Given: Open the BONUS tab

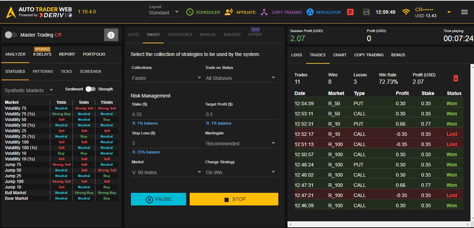Looking at the screenshot, I should (x=398, y=55).
